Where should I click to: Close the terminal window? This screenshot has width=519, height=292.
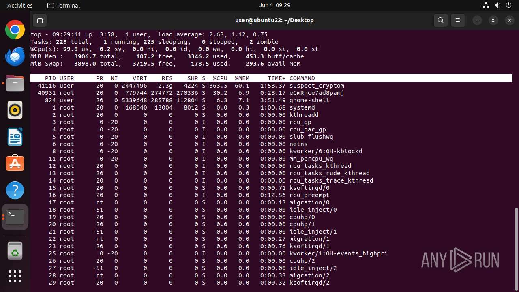coord(510,20)
